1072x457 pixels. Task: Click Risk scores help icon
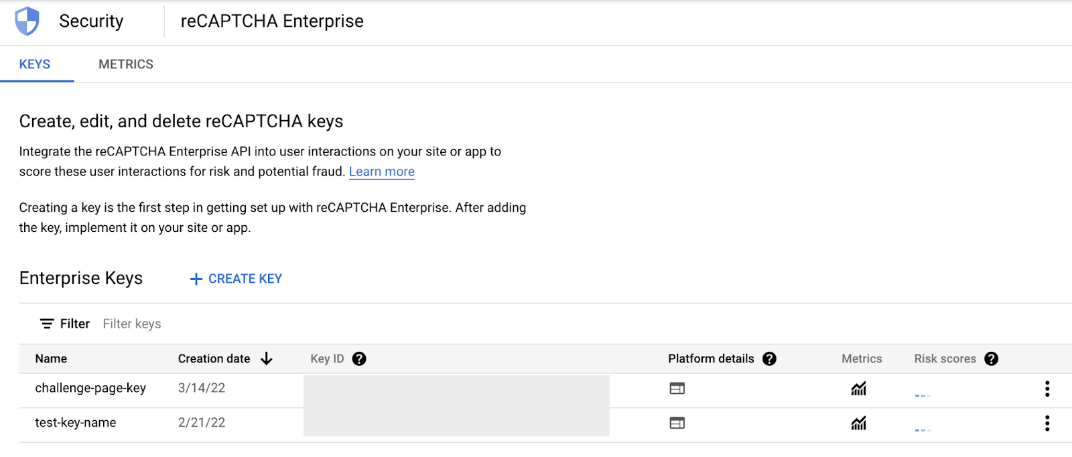pyautogui.click(x=991, y=359)
